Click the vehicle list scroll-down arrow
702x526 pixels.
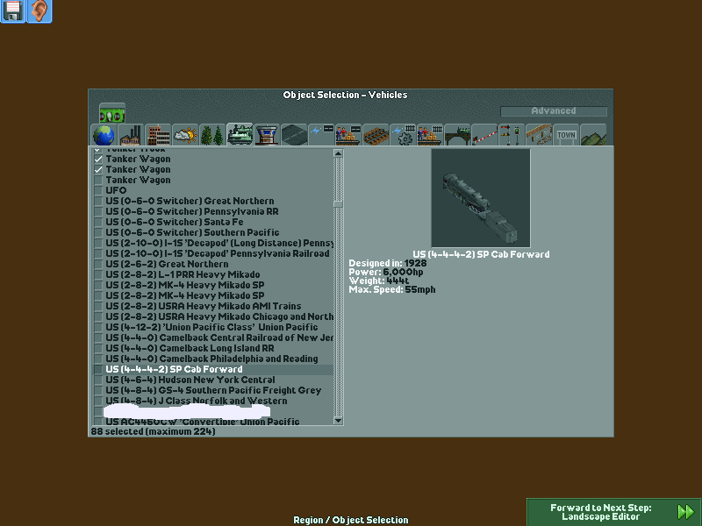(x=338, y=421)
